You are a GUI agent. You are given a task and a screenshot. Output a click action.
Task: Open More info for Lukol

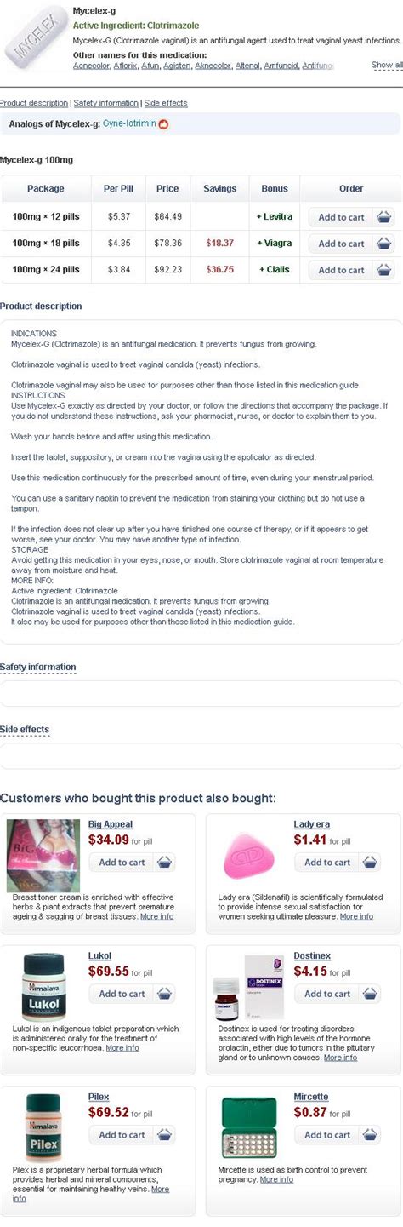(122, 1048)
